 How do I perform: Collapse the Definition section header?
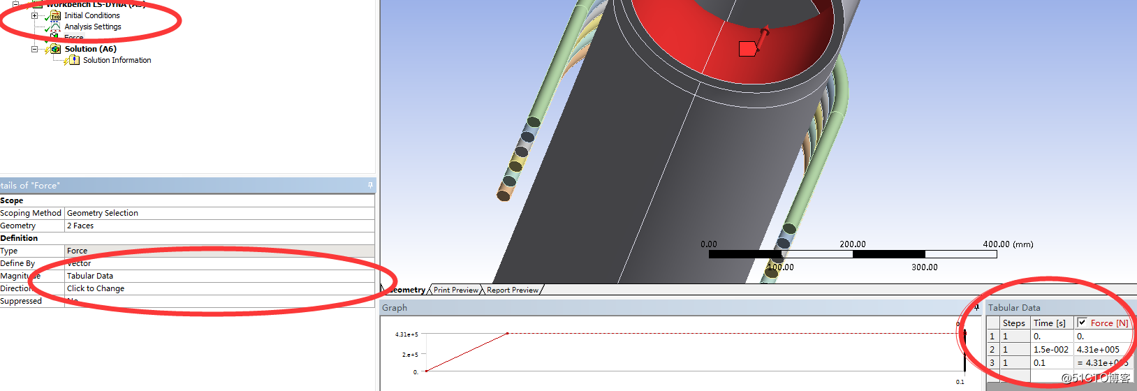point(19,238)
